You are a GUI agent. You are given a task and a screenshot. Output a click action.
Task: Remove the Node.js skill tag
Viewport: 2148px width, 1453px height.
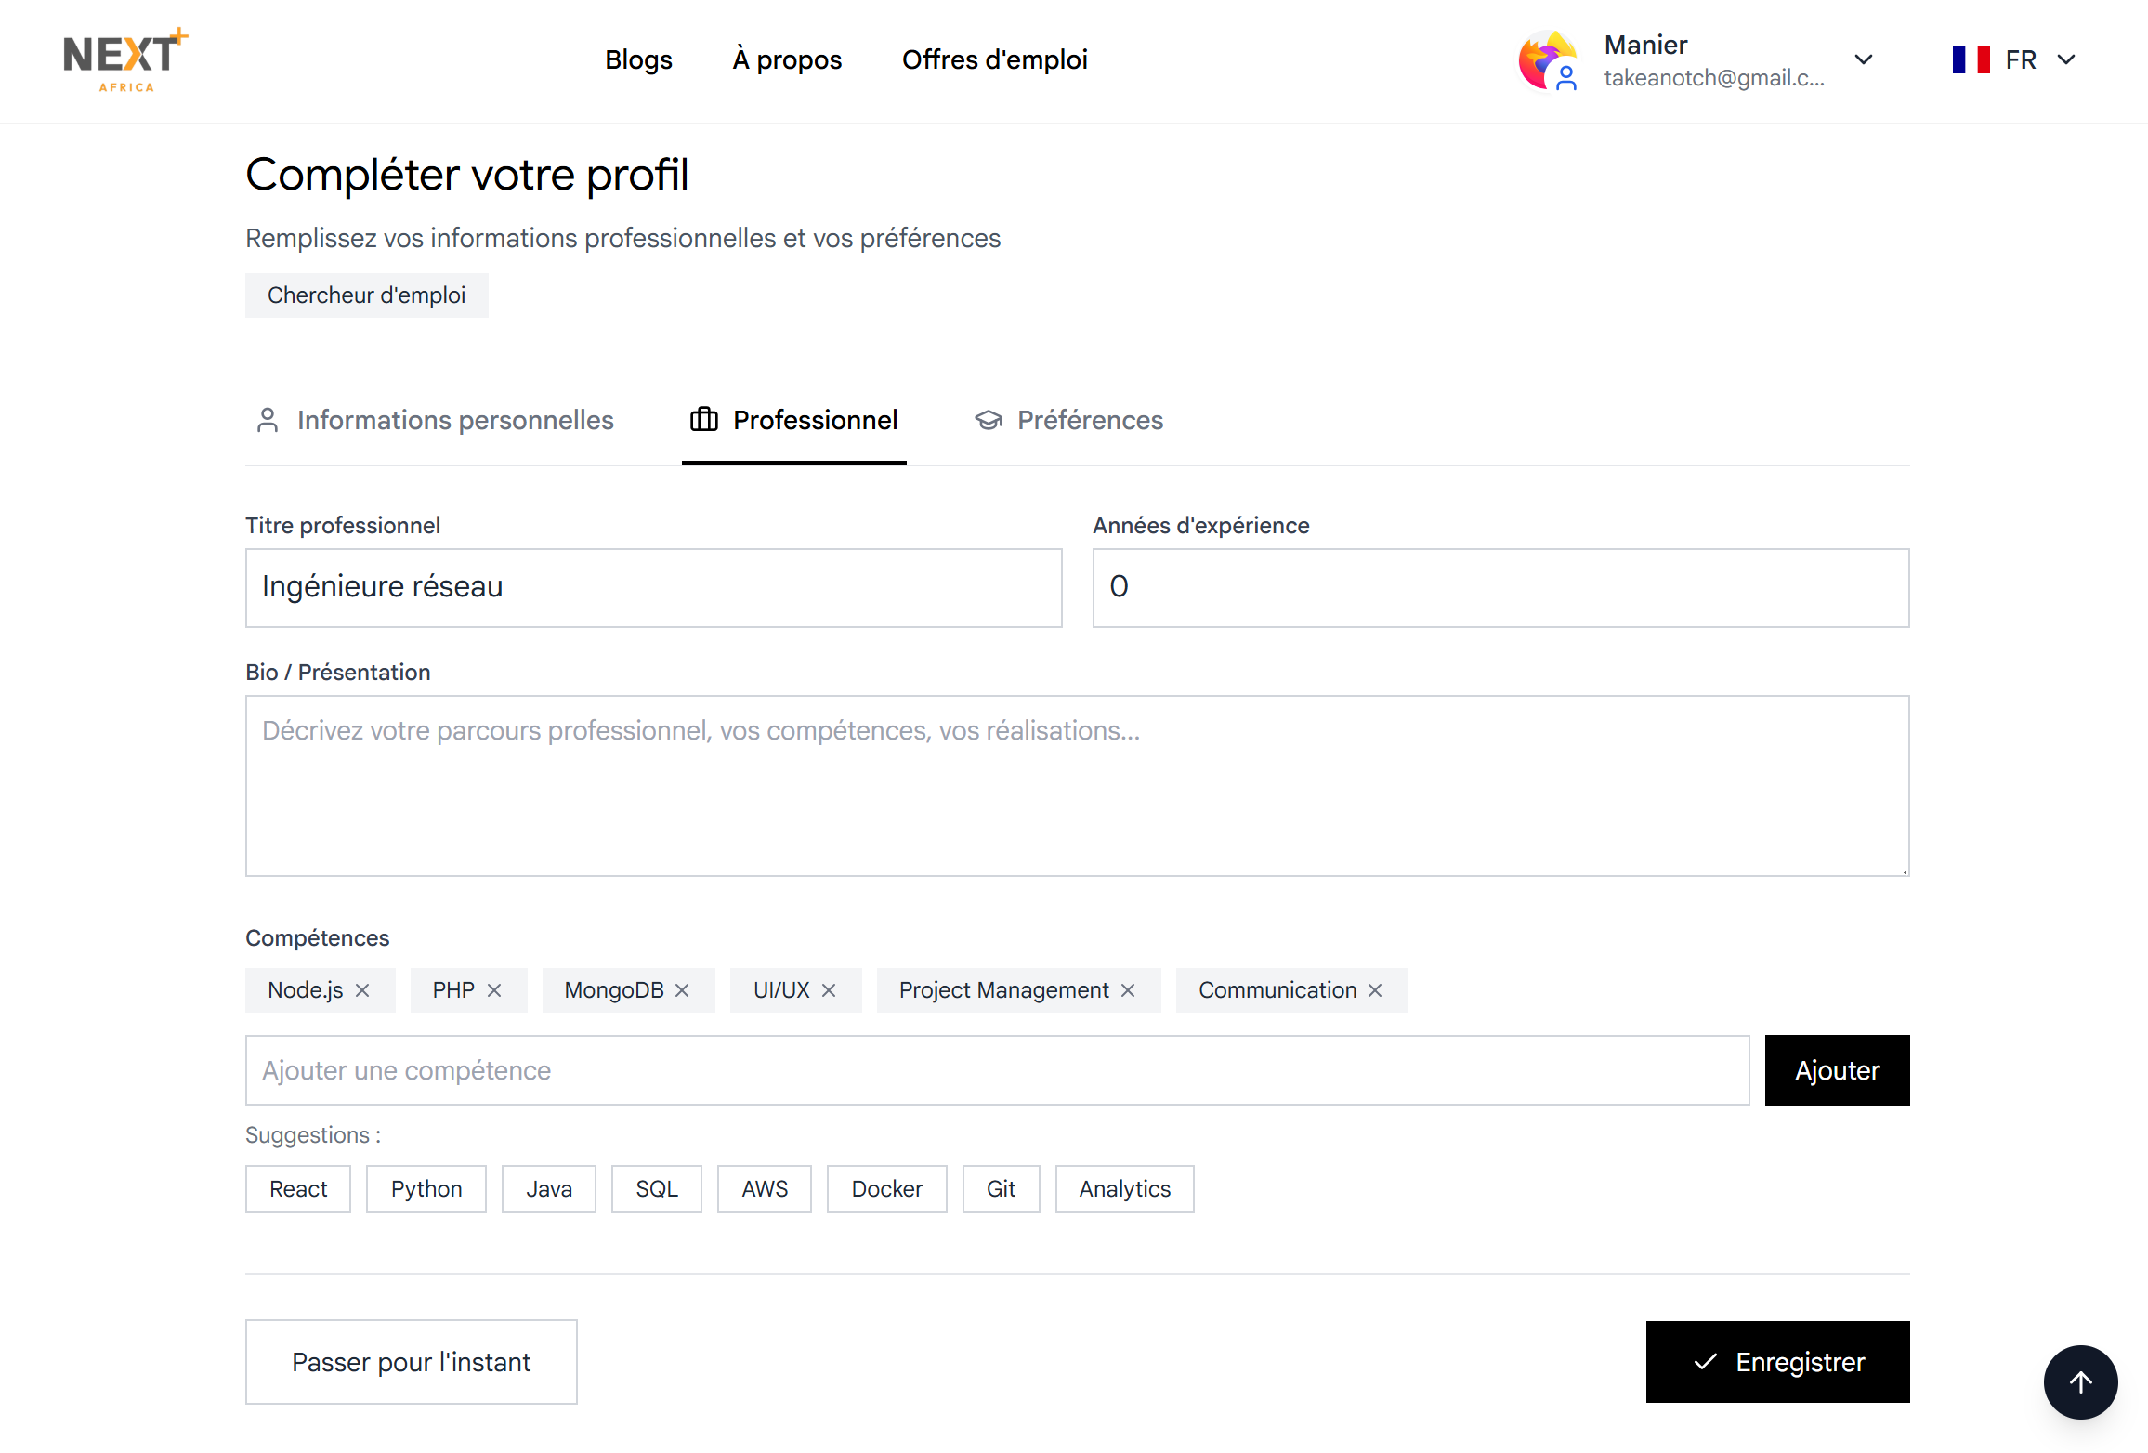(x=362, y=990)
